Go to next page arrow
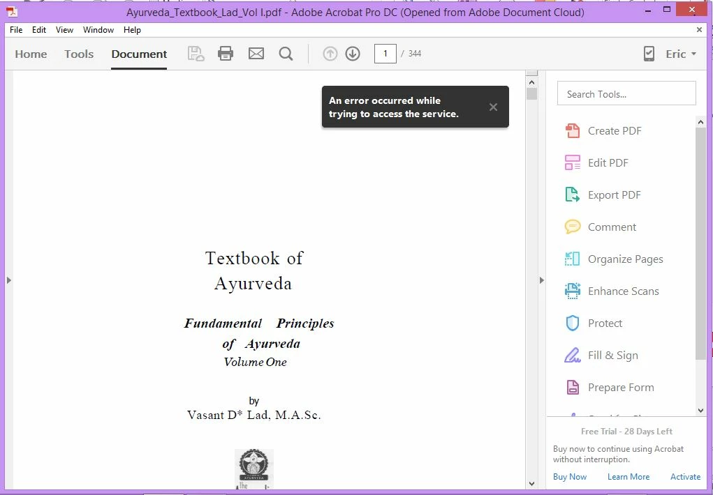The width and height of the screenshot is (713, 495). click(353, 54)
